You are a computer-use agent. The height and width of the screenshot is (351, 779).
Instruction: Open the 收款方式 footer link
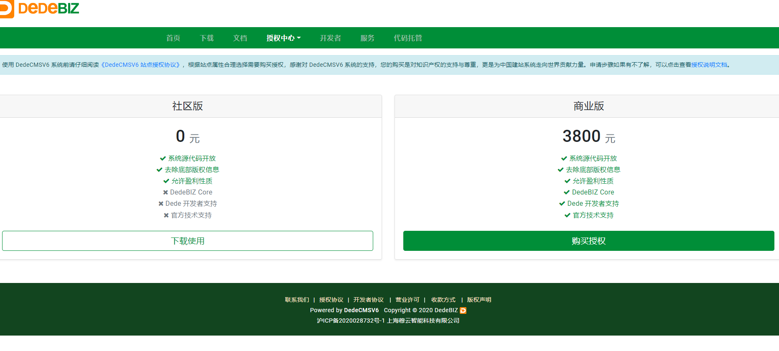pos(443,300)
